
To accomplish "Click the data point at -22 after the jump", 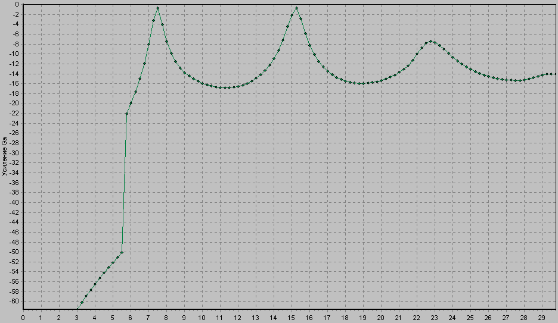I will (126, 114).
